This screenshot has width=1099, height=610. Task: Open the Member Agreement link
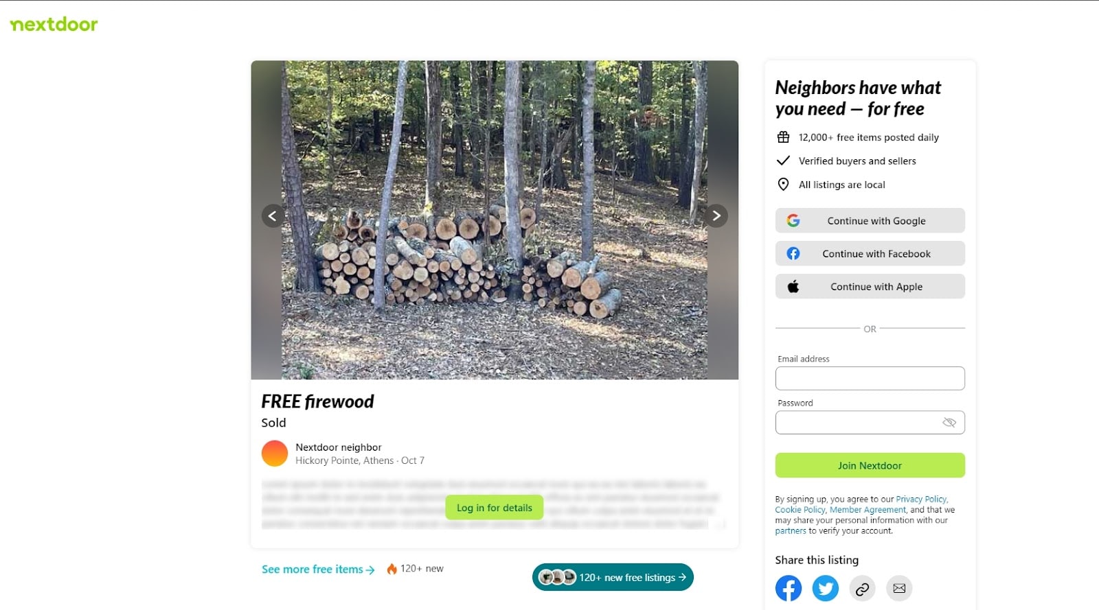(x=868, y=510)
